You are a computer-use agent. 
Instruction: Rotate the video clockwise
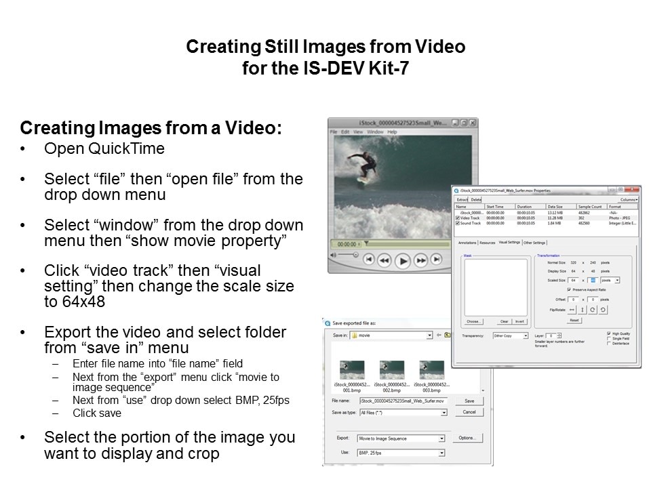(593, 309)
